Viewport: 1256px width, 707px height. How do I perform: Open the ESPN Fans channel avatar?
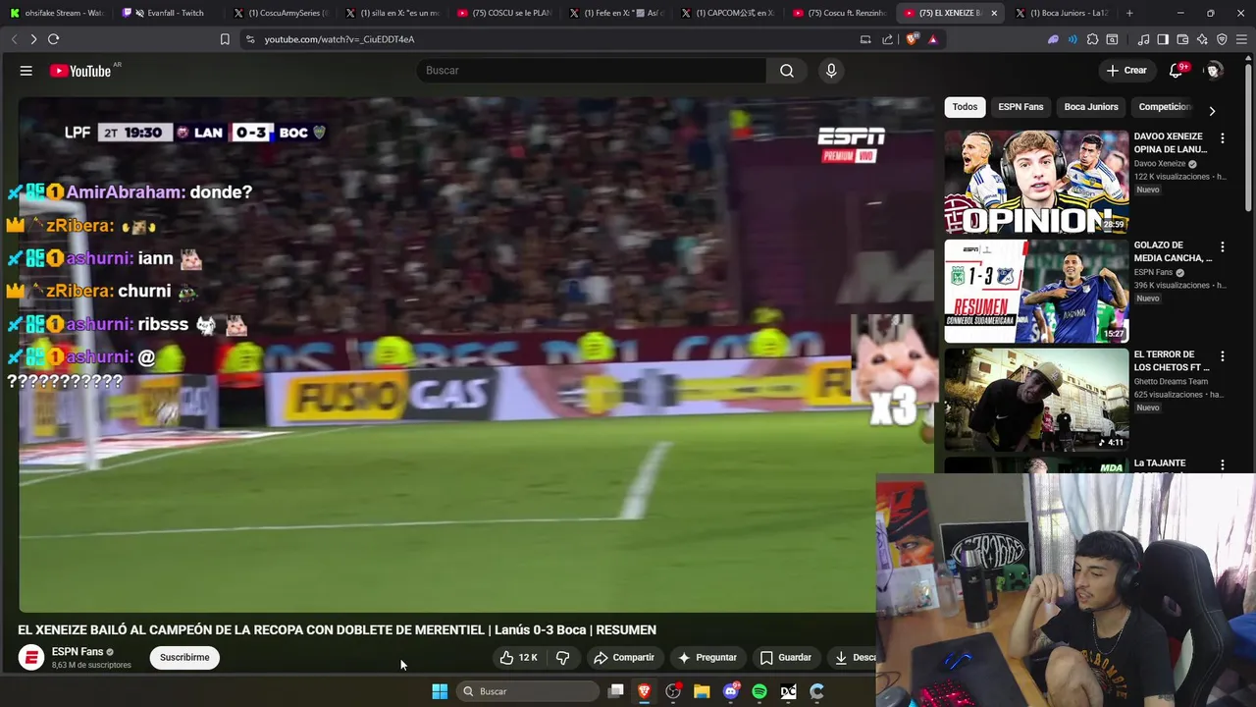point(31,658)
